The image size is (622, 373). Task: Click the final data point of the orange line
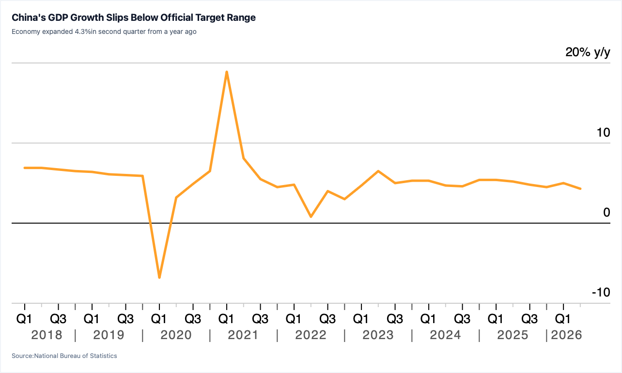pyautogui.click(x=580, y=188)
